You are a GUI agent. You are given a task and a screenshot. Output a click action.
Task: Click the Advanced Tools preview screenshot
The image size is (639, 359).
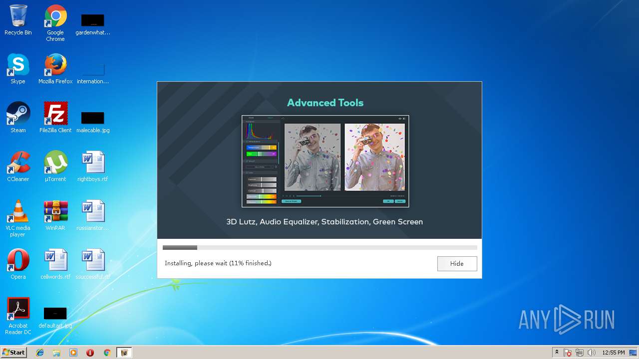click(x=325, y=161)
